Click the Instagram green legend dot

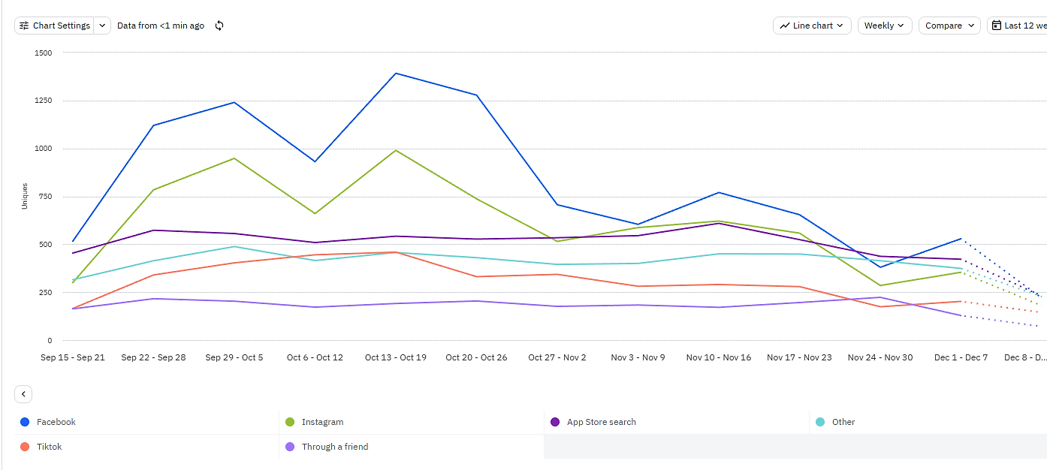pos(290,422)
